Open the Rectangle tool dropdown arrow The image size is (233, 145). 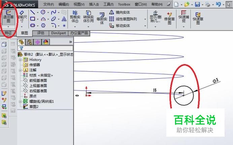(x=38, y=19)
